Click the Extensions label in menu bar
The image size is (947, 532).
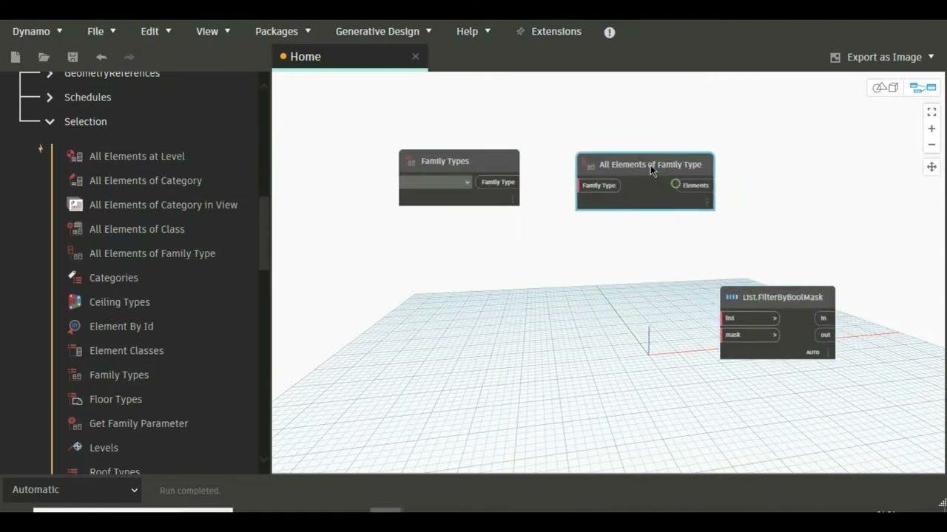(x=556, y=31)
